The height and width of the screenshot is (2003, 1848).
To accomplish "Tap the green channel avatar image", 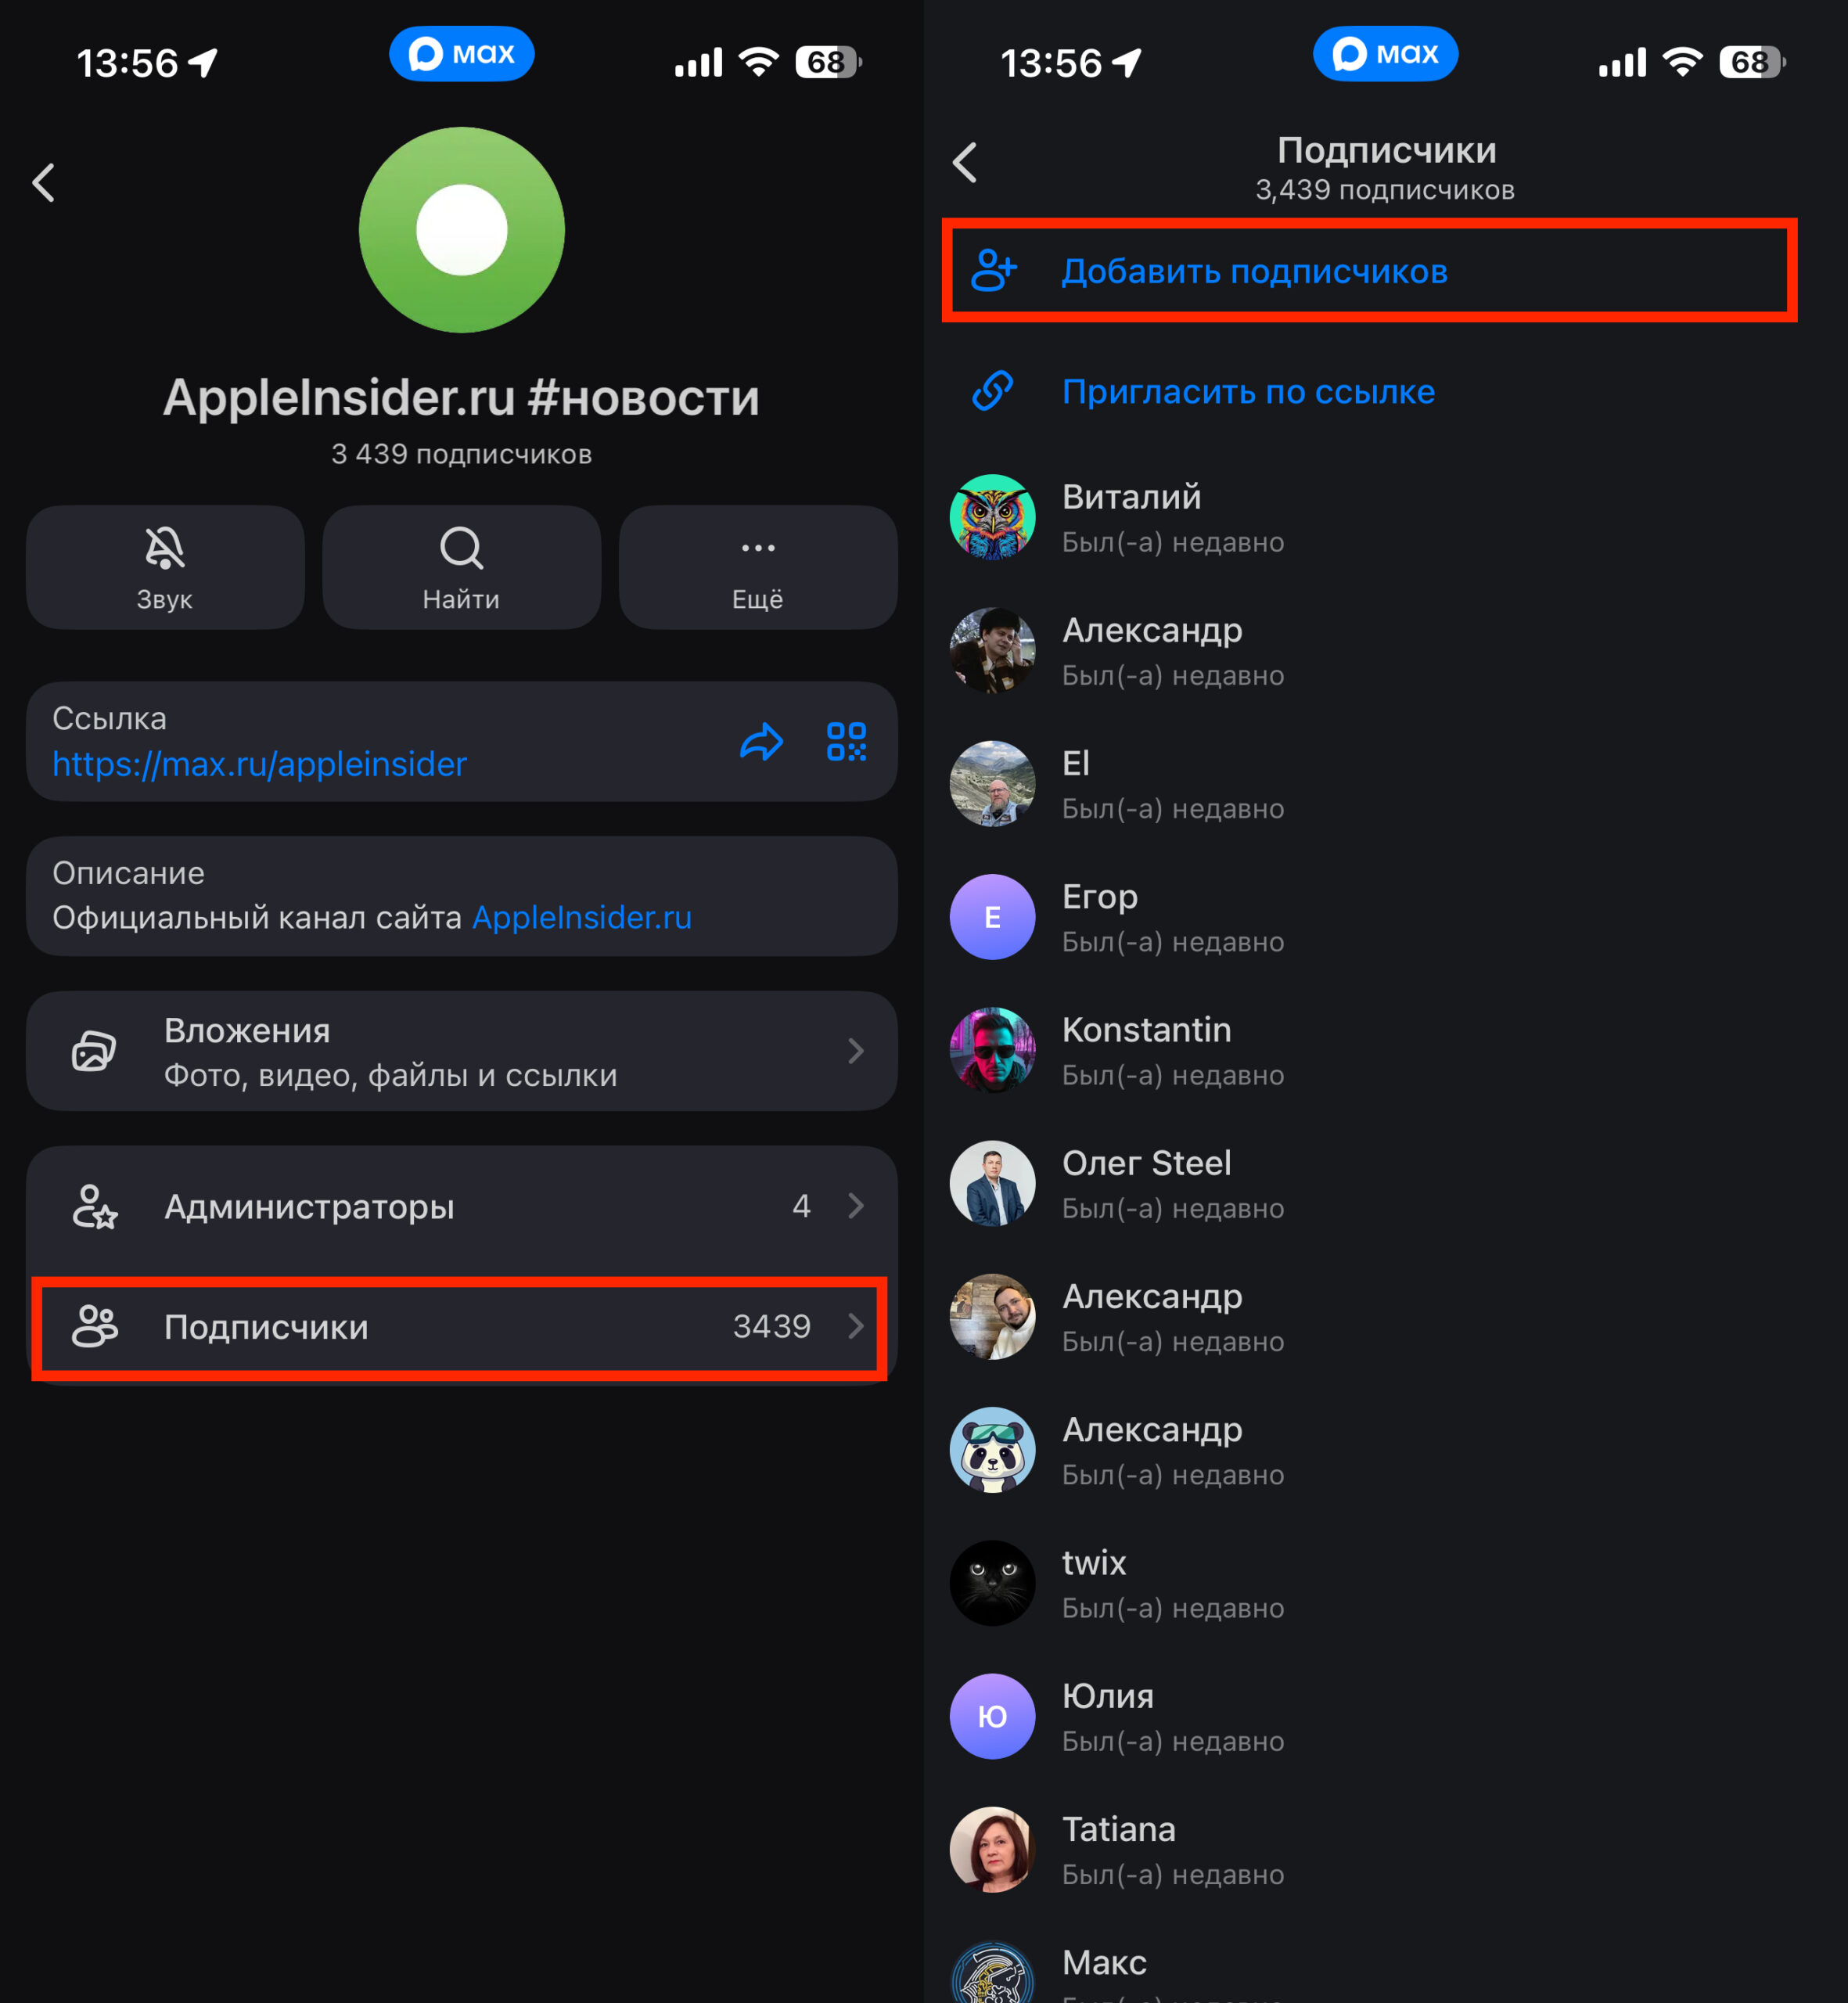I will click(x=461, y=230).
